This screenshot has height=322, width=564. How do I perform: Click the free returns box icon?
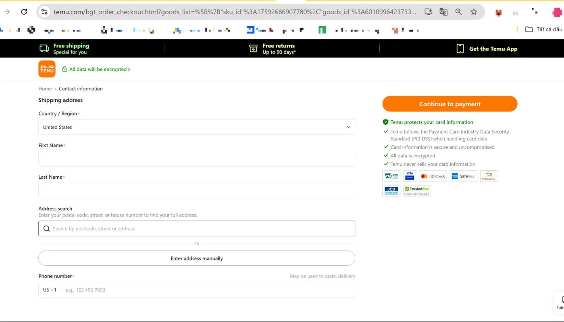tap(253, 48)
